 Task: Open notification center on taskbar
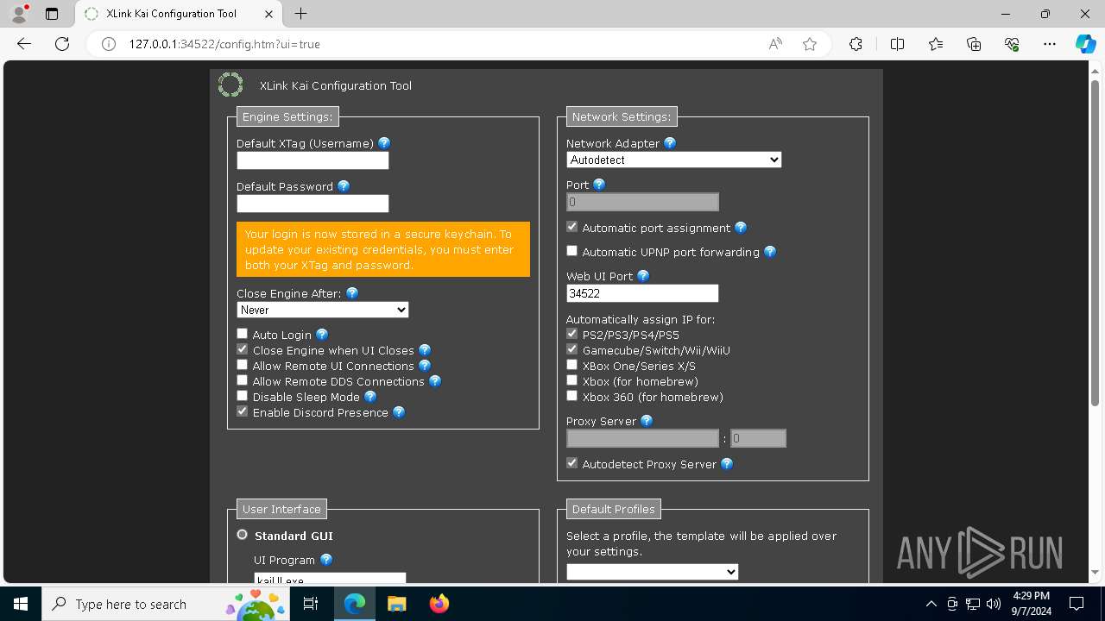1077,604
